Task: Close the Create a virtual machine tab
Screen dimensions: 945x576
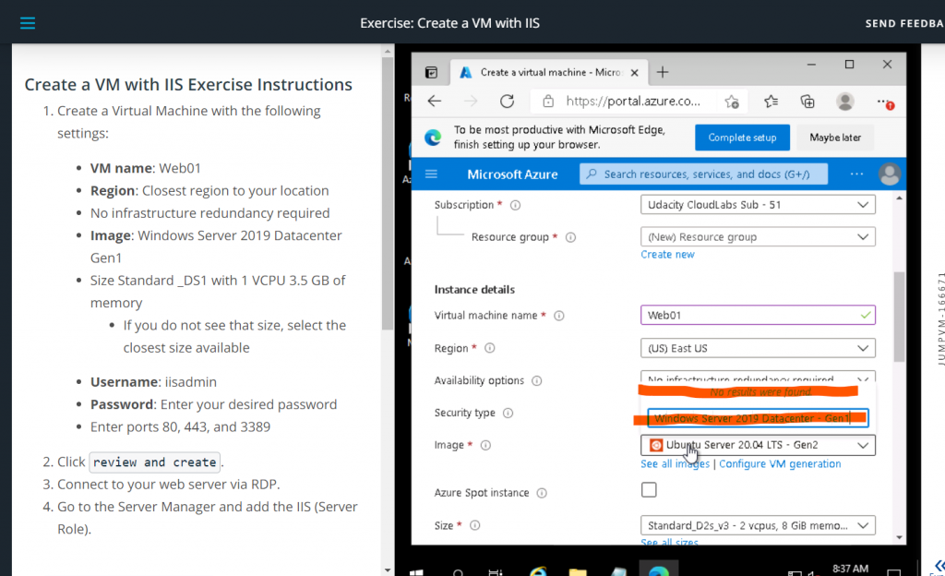Action: pyautogui.click(x=635, y=73)
